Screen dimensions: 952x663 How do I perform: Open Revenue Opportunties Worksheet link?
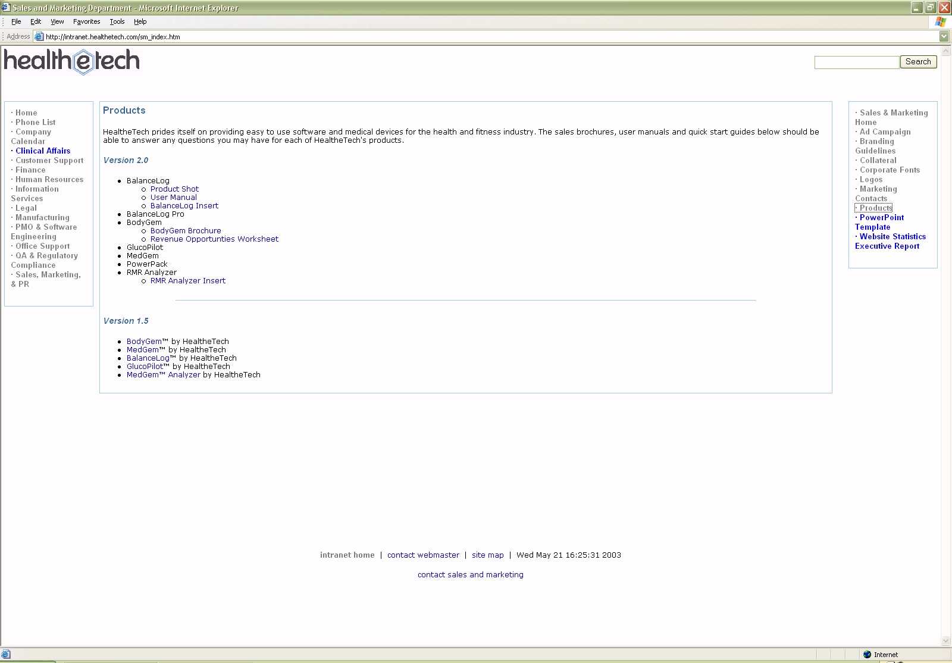214,239
